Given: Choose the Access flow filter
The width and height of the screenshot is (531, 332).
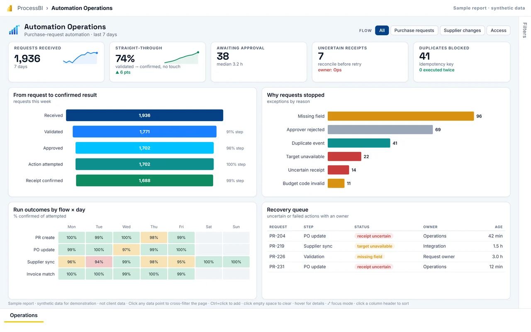Looking at the screenshot, I should pyautogui.click(x=498, y=30).
